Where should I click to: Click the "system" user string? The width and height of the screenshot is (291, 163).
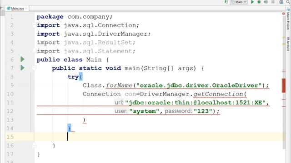[144, 111]
